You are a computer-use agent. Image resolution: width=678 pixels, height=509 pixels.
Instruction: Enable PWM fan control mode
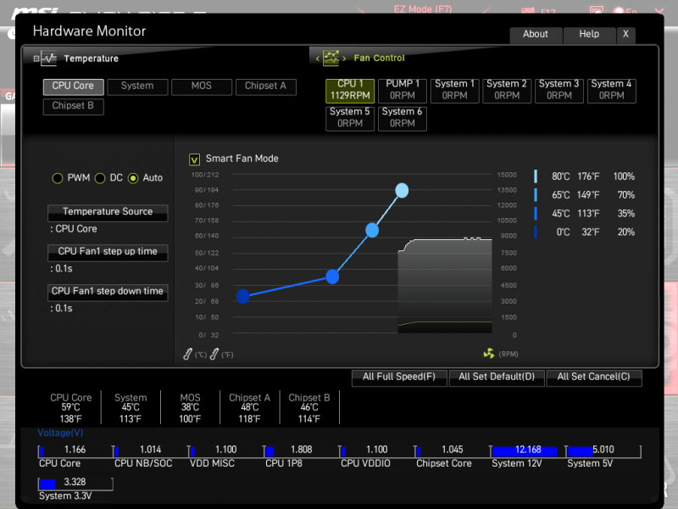coord(58,178)
